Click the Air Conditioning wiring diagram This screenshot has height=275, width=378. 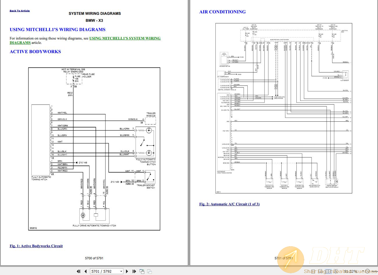click(x=284, y=108)
